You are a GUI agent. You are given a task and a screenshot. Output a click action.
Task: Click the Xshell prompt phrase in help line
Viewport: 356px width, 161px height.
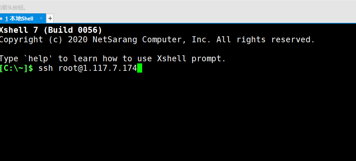191,58
